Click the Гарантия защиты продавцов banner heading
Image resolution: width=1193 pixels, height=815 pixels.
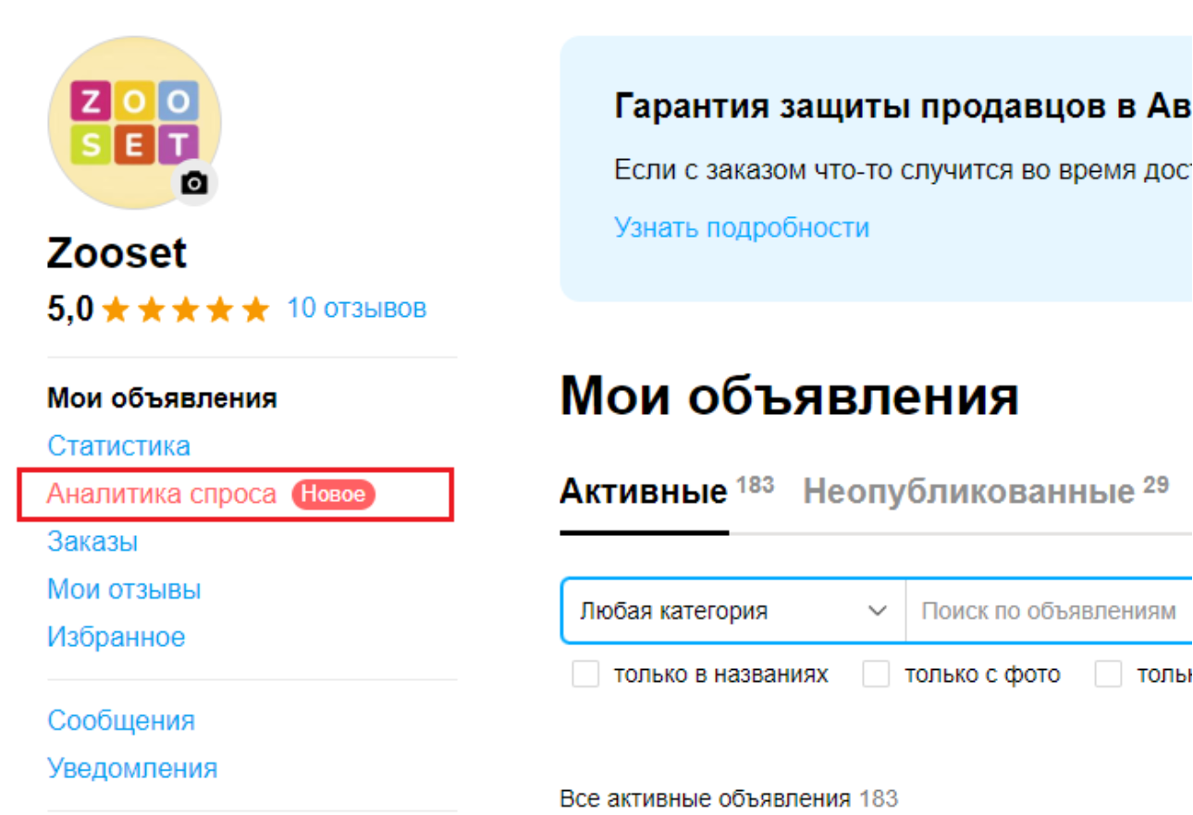[903, 106]
